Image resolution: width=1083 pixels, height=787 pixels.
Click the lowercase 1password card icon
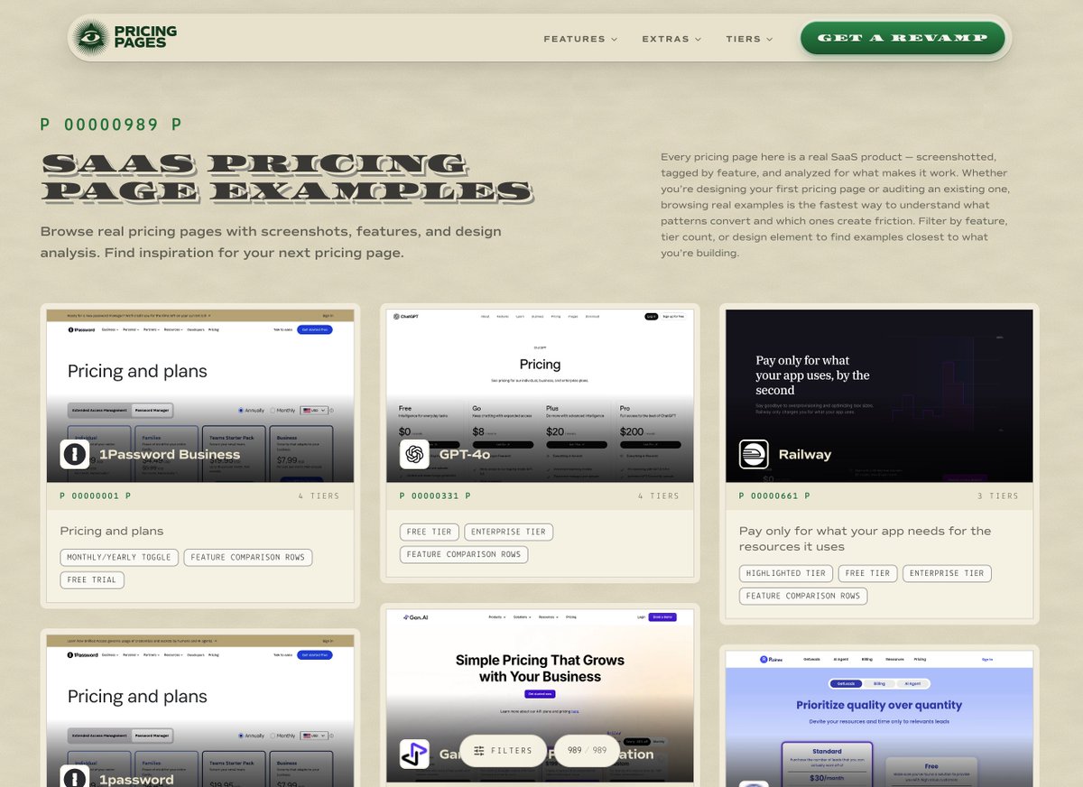(x=74, y=776)
